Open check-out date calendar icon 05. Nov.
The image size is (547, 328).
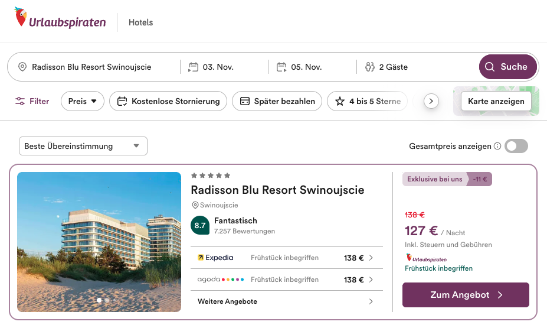281,67
